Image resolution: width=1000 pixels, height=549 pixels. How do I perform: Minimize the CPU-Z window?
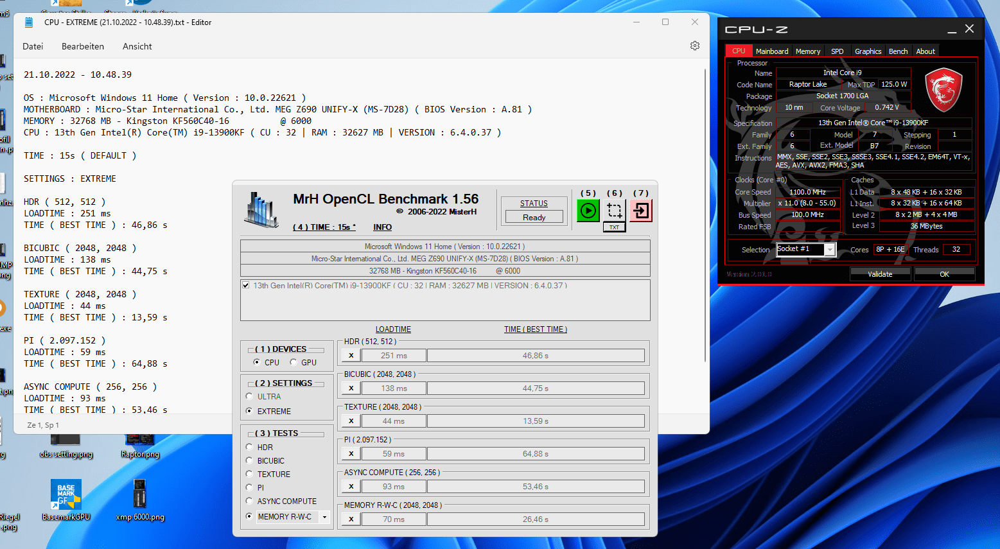[952, 30]
